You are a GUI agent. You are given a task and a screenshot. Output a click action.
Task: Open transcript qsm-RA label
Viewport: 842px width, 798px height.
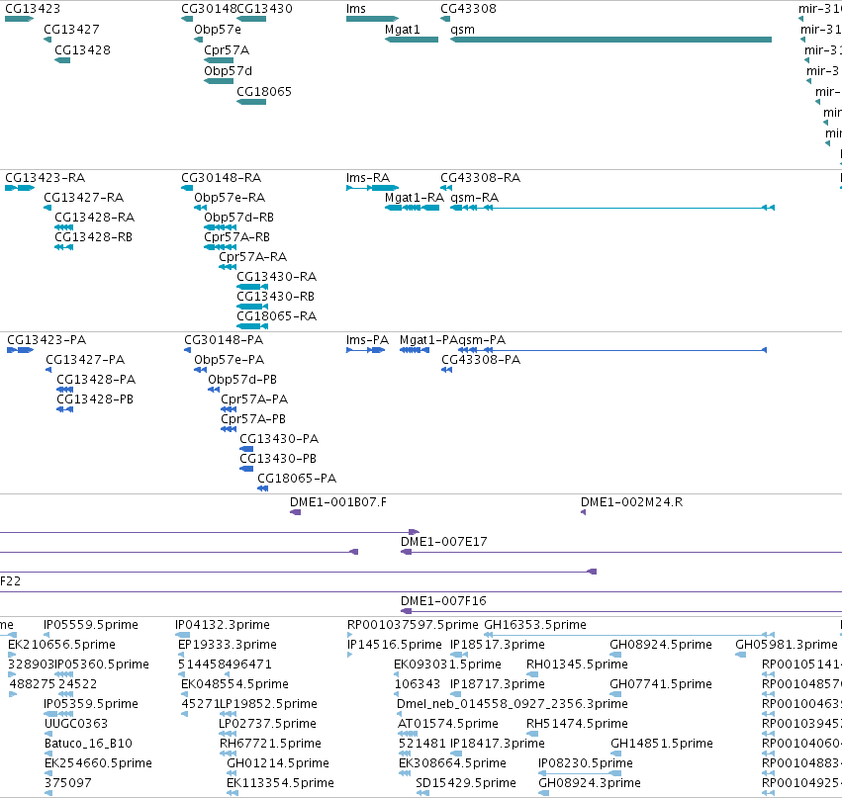(475, 198)
